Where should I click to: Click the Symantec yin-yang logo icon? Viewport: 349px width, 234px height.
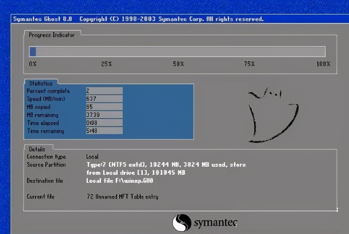[181, 223]
